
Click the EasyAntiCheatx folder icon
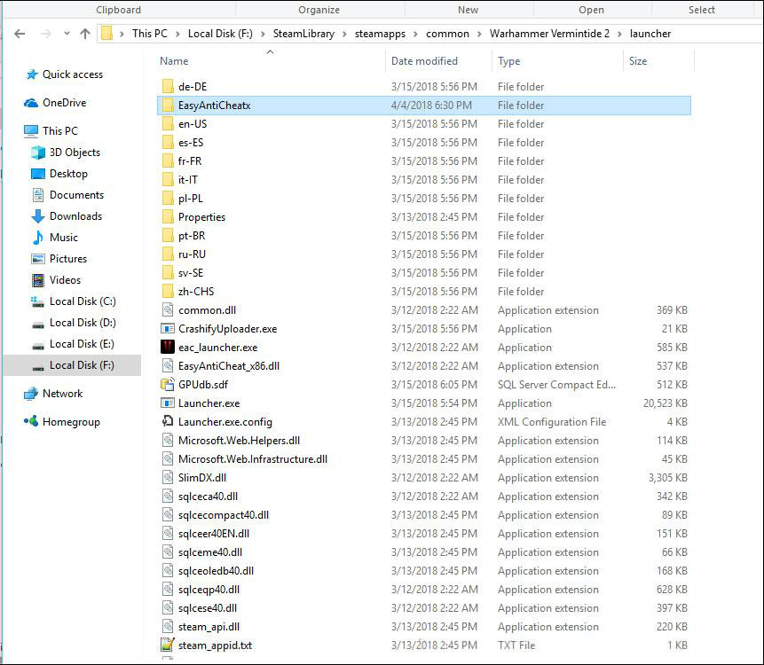(x=168, y=106)
